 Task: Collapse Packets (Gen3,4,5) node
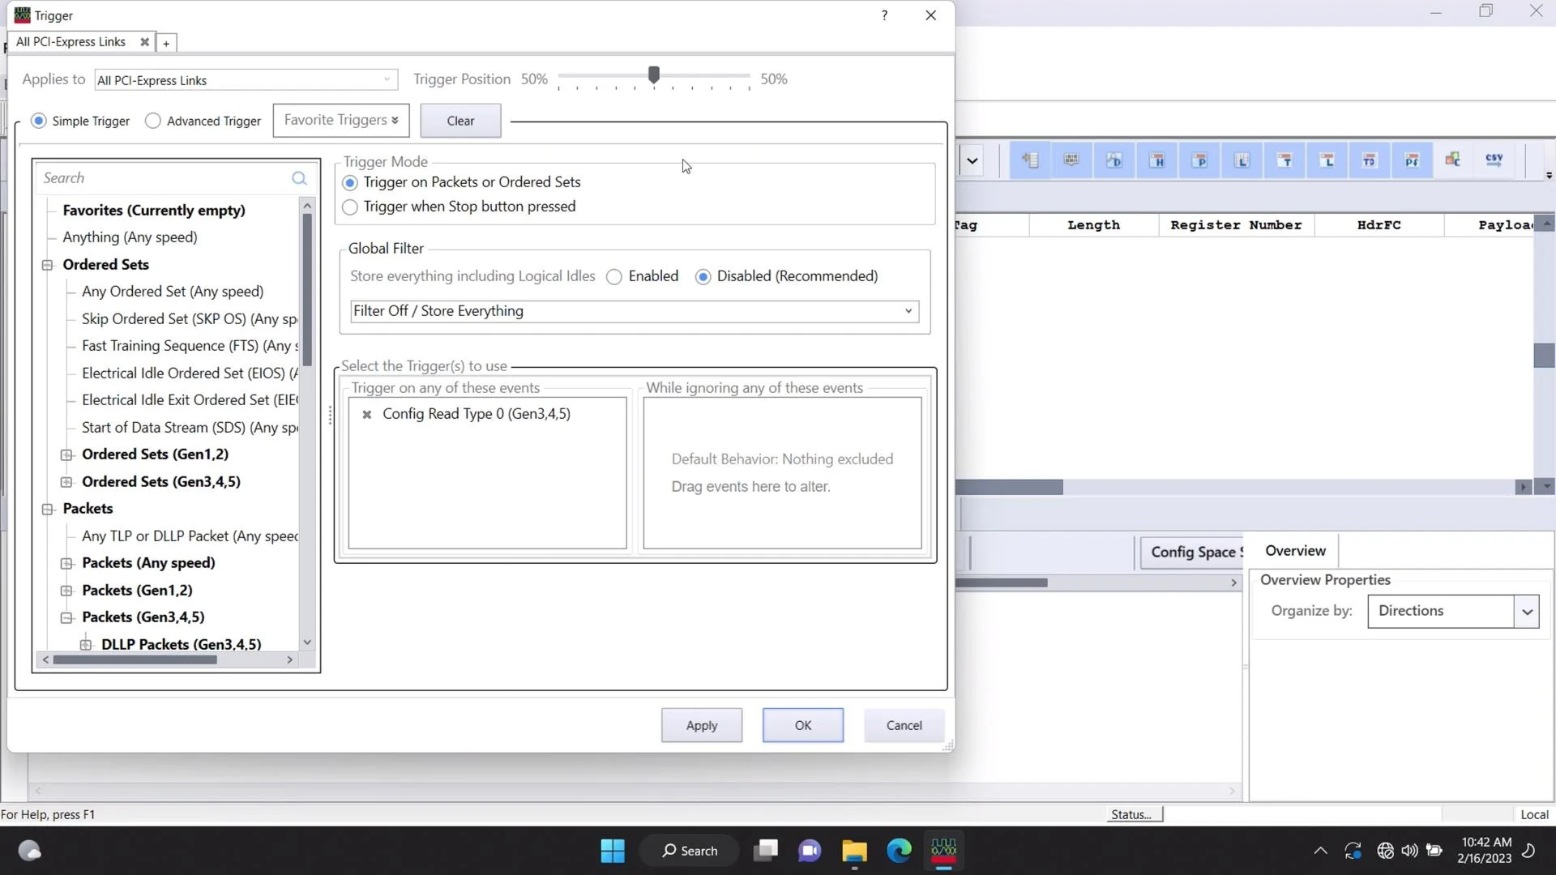(x=67, y=617)
